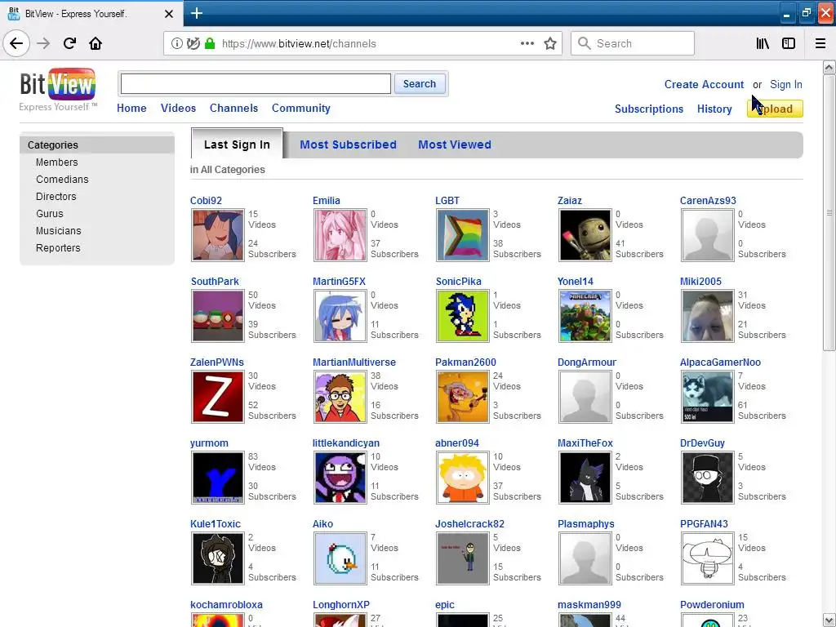836x627 pixels.
Task: Reload the page with the refresh icon
Action: [x=69, y=43]
